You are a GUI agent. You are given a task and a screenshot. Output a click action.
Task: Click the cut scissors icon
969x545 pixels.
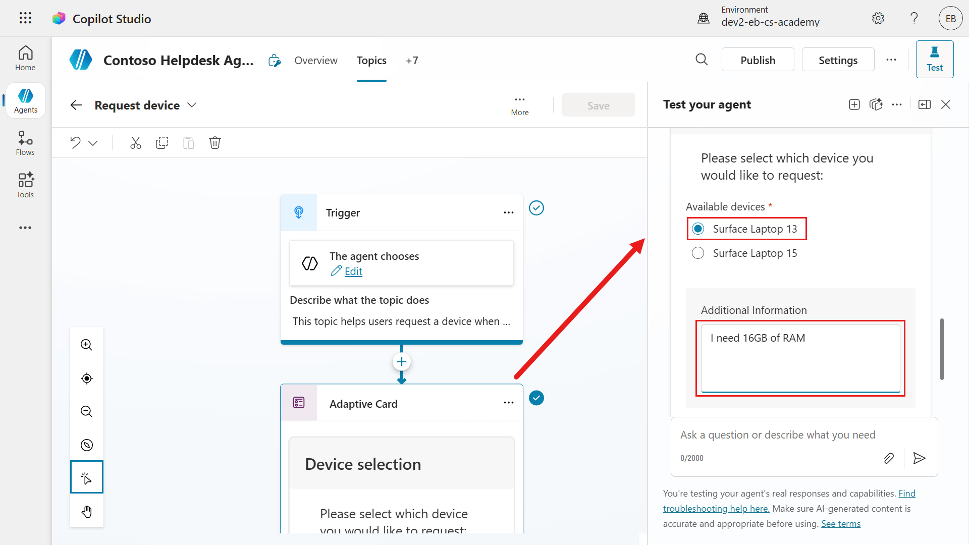coord(135,143)
